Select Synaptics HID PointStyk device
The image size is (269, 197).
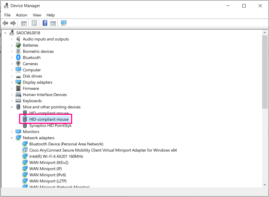click(50, 125)
